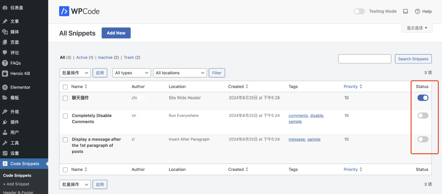The width and height of the screenshot is (442, 194).
Task: Switch to the Inactive snippets filter
Action: click(x=105, y=58)
